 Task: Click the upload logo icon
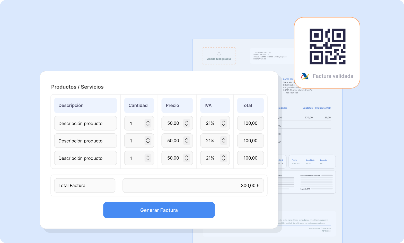click(x=219, y=54)
